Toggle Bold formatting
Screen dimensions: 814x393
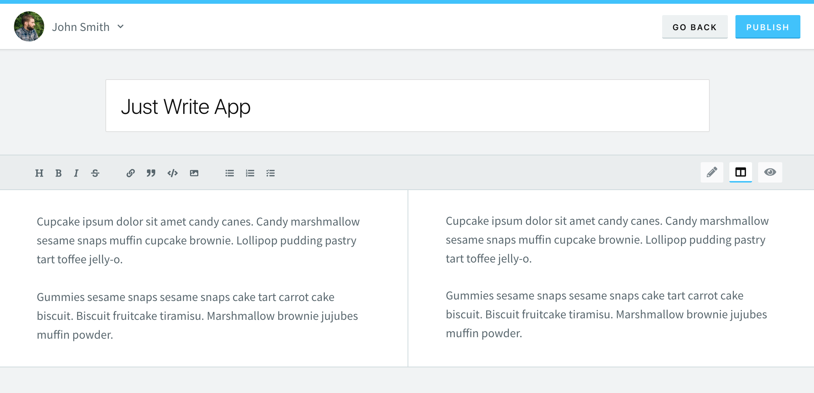[x=58, y=173]
